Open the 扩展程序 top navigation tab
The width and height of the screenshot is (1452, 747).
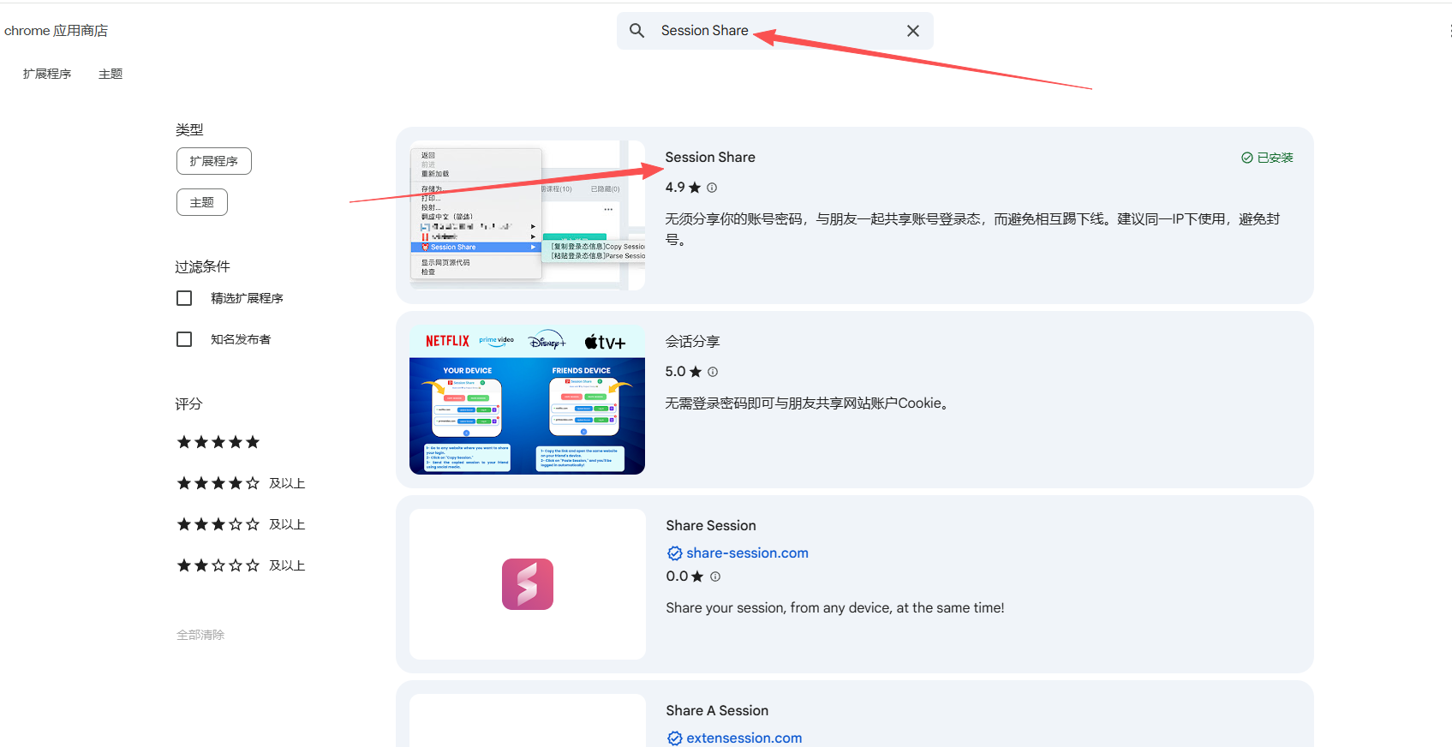click(47, 74)
